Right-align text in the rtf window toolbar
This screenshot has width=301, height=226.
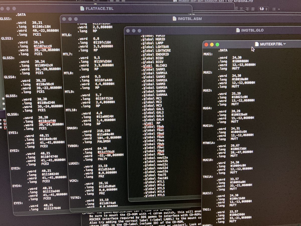[x=247, y=9]
